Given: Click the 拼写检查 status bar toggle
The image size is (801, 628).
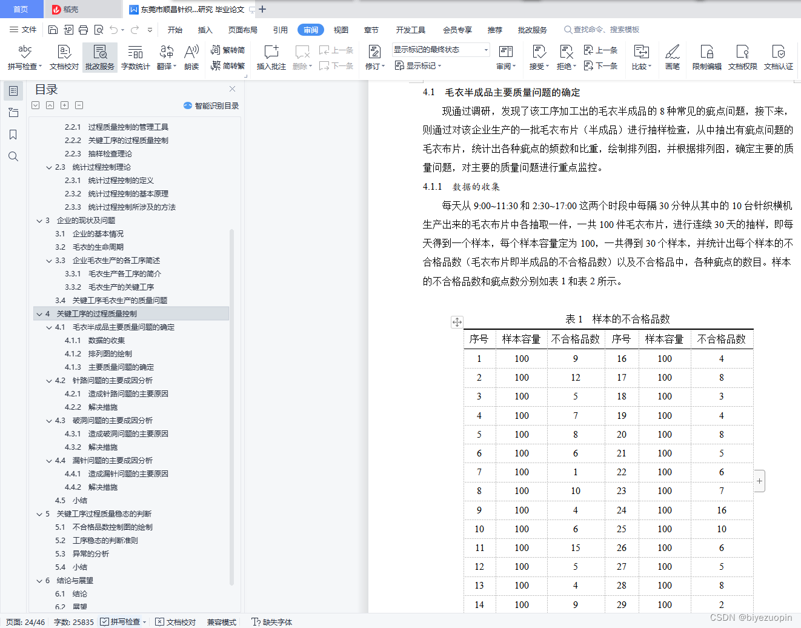Looking at the screenshot, I should (x=124, y=622).
